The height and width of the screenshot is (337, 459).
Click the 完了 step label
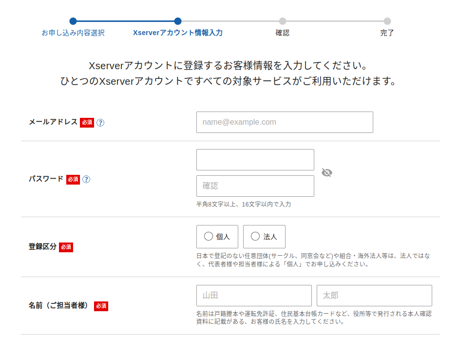click(387, 33)
